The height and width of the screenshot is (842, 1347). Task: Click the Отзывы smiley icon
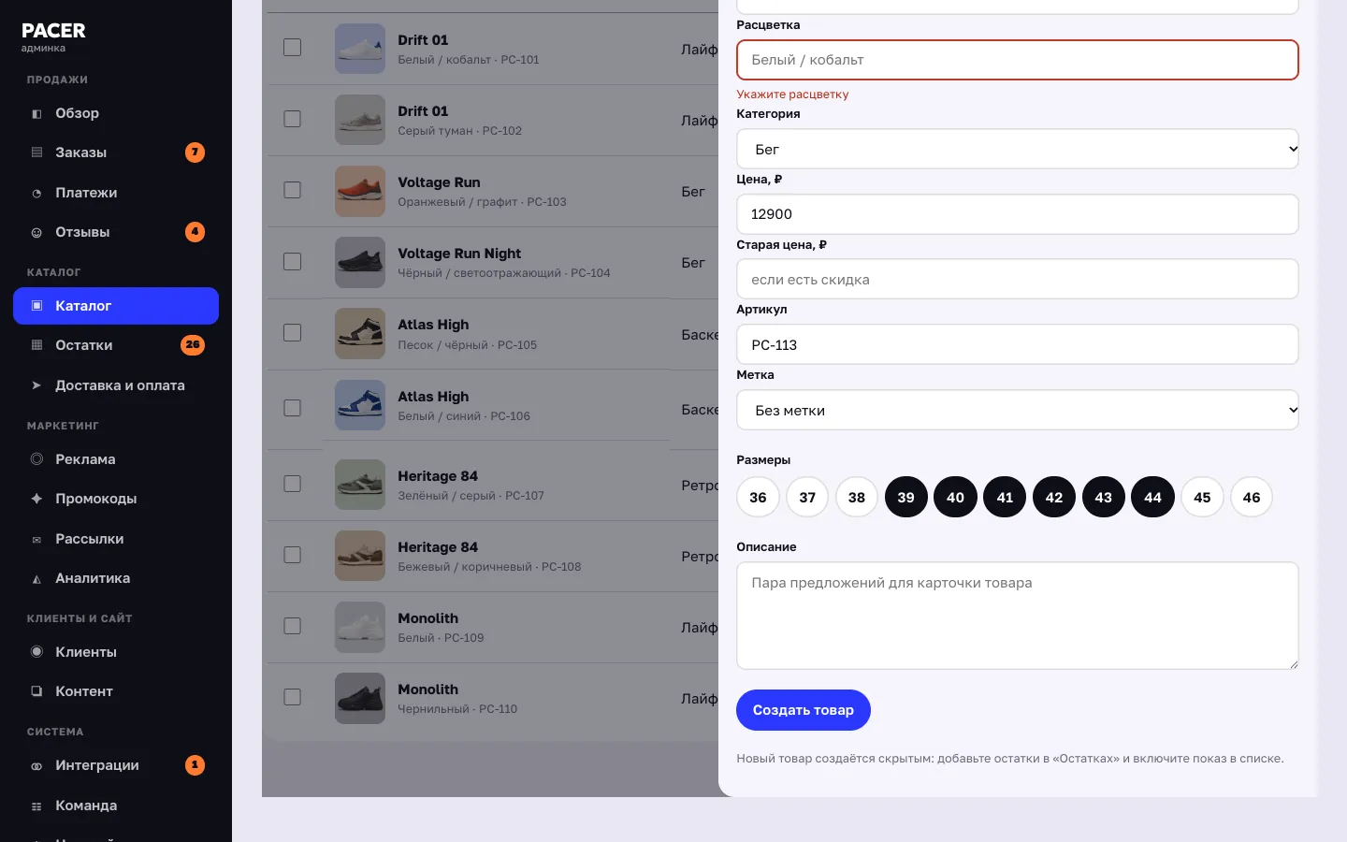point(36,232)
